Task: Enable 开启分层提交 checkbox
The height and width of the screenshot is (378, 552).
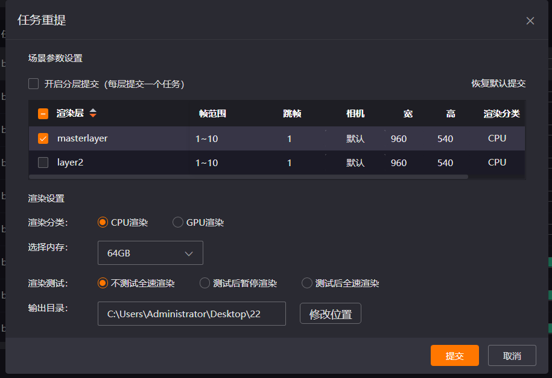Action: pyautogui.click(x=34, y=84)
